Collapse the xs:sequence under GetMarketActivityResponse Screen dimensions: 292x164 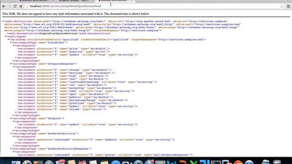(13, 152)
